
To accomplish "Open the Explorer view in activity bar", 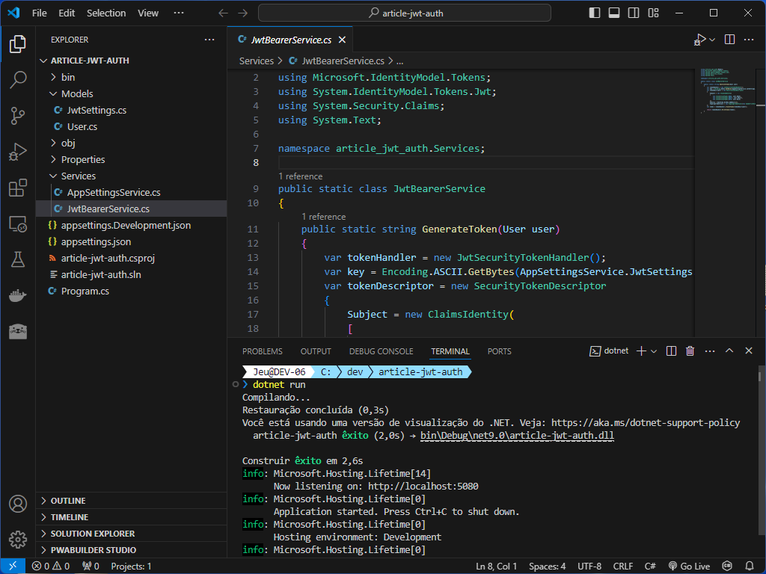I will point(18,44).
